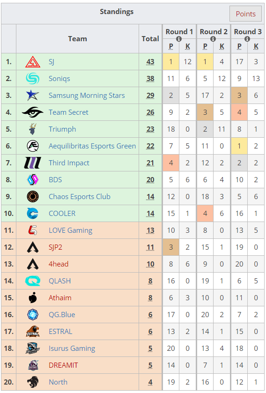Click SJ's total score of 43
Image resolution: width=266 pixels, height=393 pixels.
[x=150, y=62]
